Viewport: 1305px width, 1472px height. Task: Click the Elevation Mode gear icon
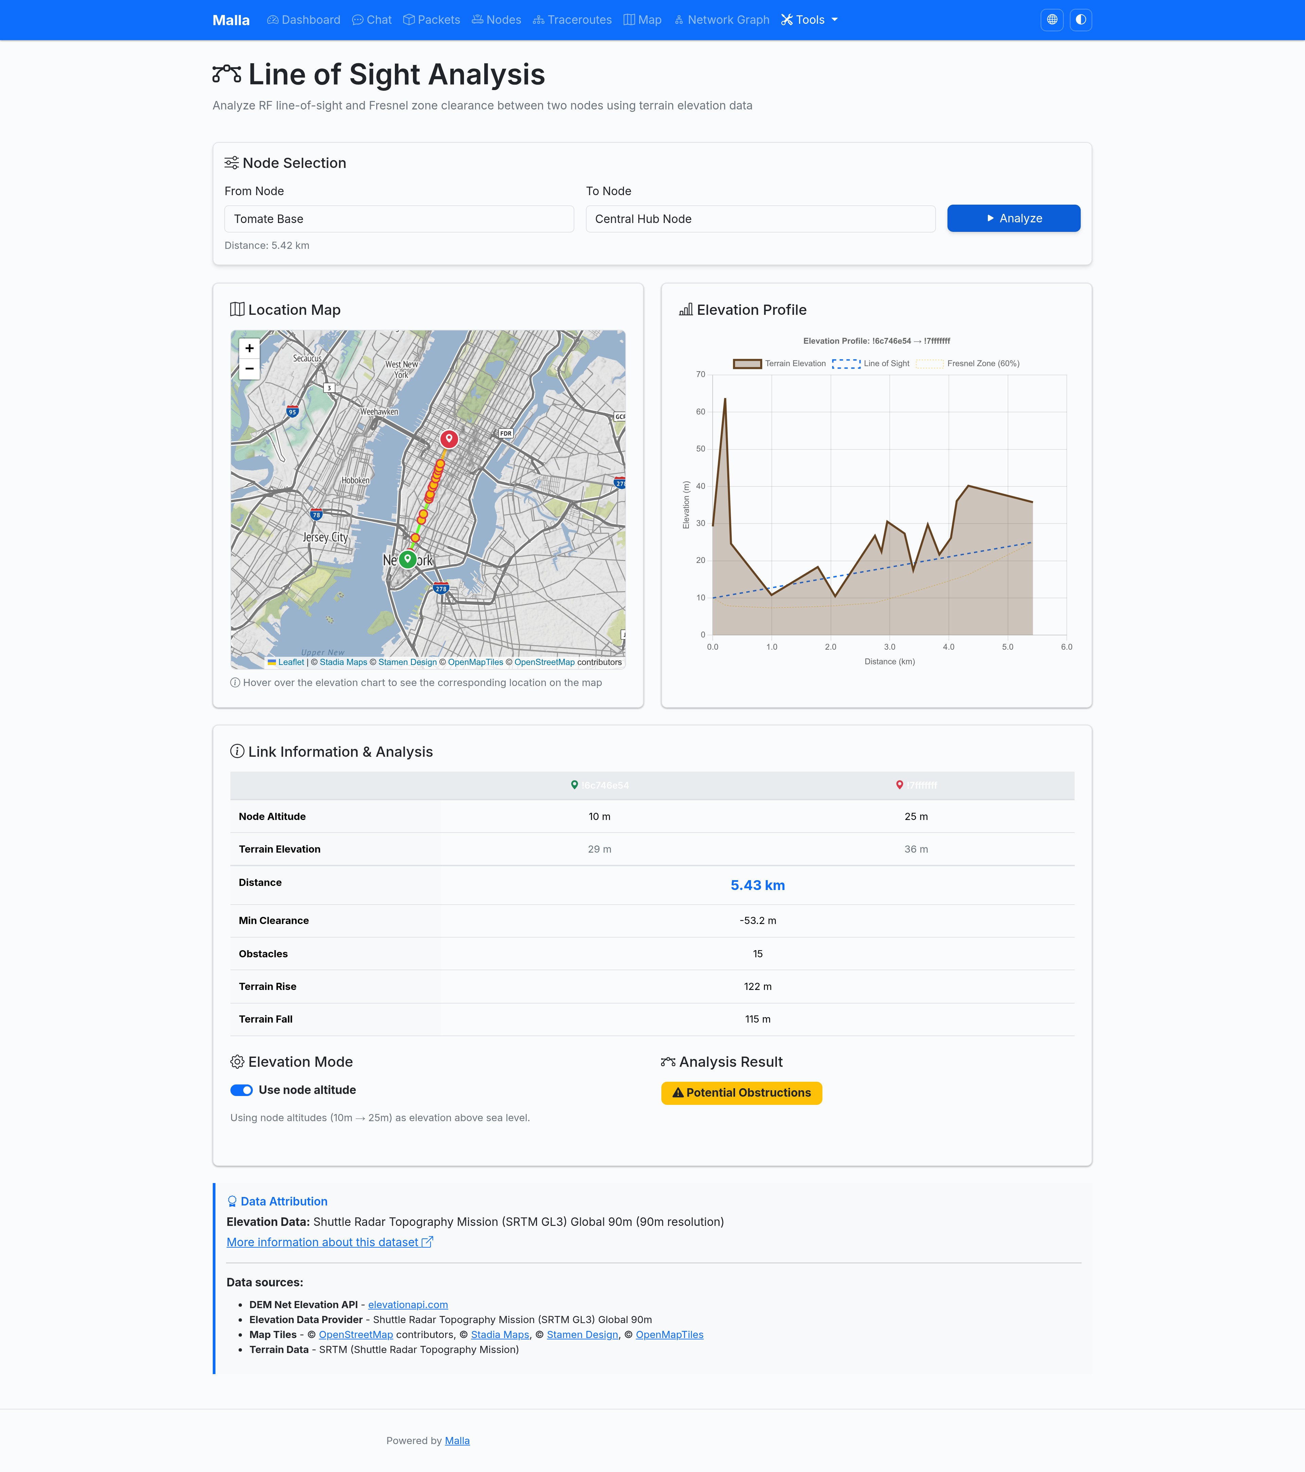(x=238, y=1062)
